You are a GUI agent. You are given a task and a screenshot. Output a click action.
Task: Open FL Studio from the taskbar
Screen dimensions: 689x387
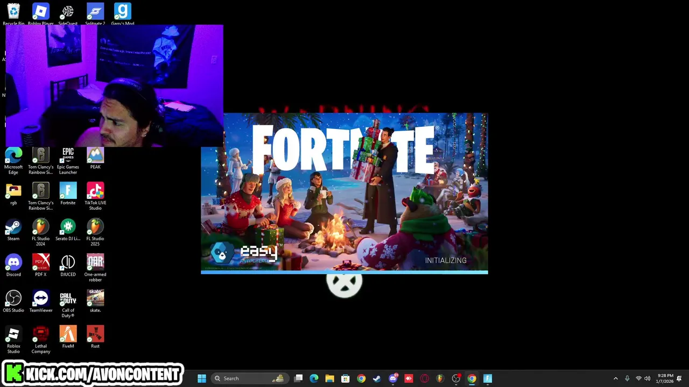440,378
